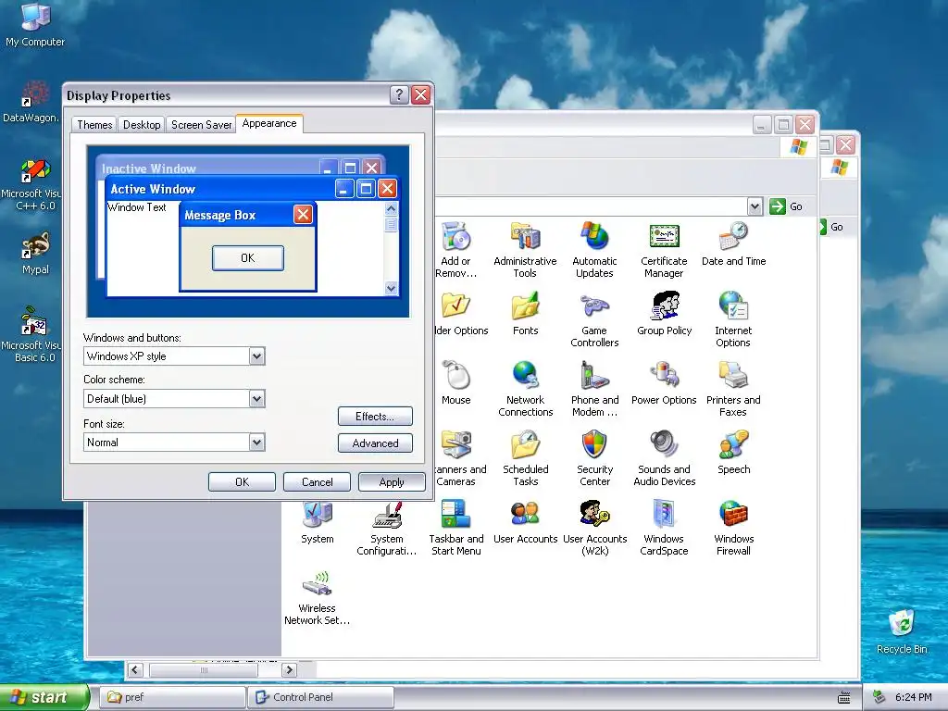Open the Start menu
948x711 pixels.
[44, 697]
